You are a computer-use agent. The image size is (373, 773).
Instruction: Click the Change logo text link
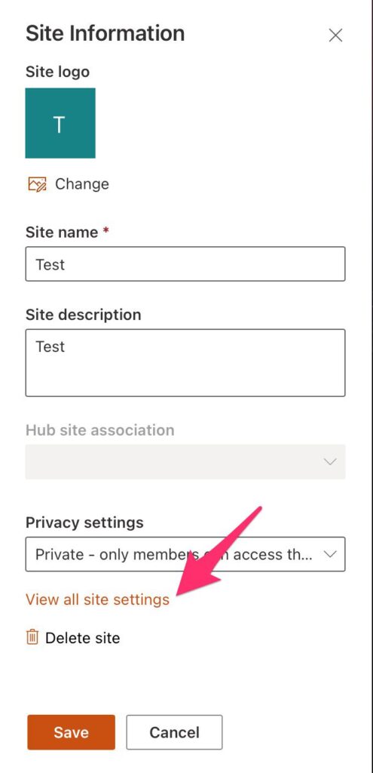pyautogui.click(x=81, y=184)
